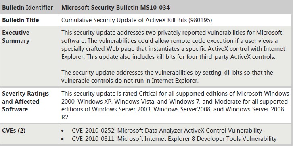Click the first paragraph of the Executive Summary

(173, 45)
